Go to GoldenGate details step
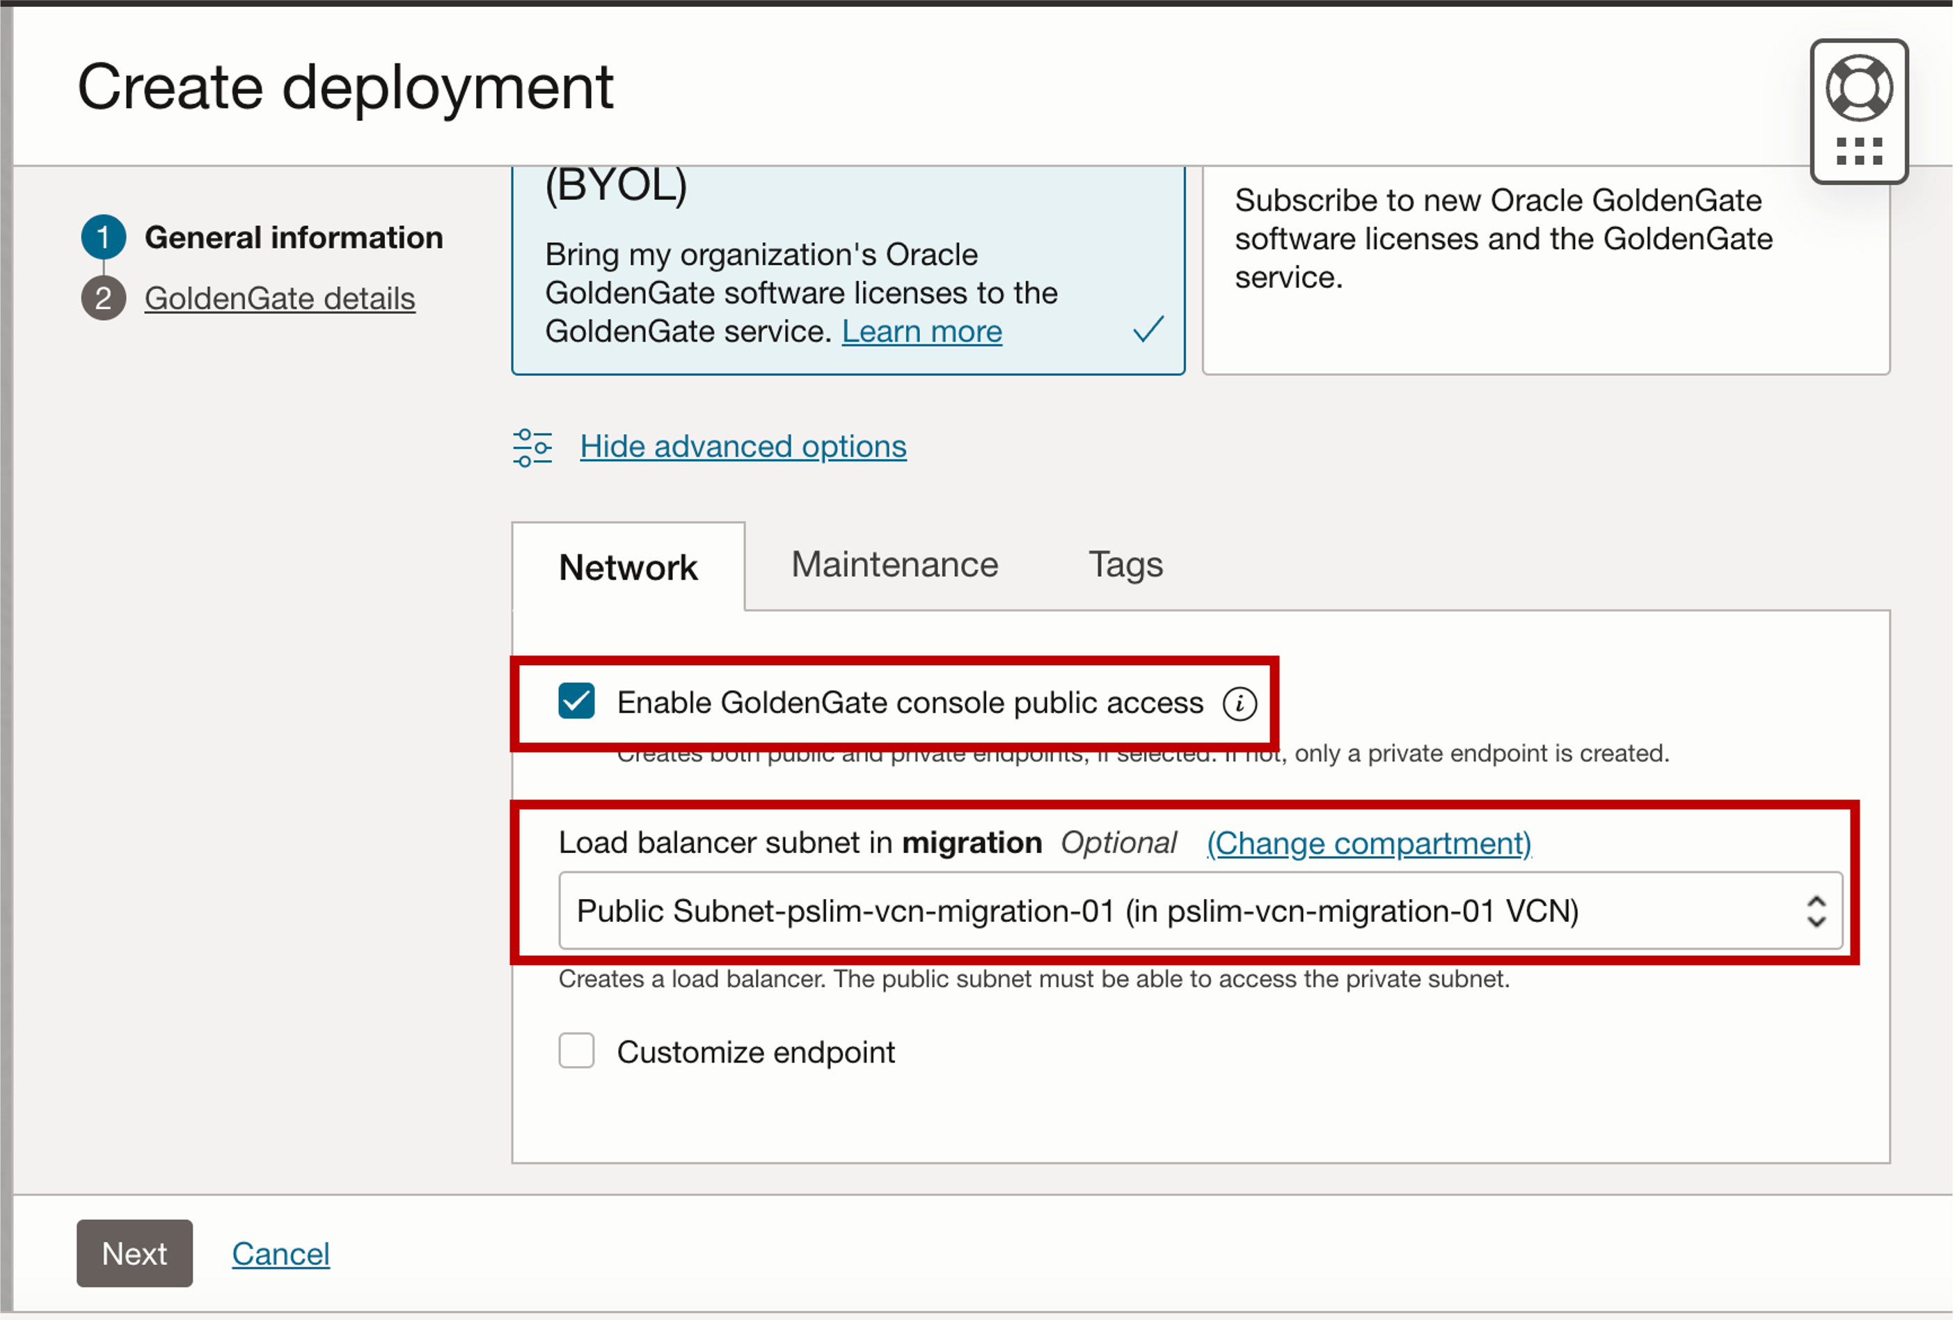This screenshot has width=1955, height=1320. pyautogui.click(x=279, y=298)
